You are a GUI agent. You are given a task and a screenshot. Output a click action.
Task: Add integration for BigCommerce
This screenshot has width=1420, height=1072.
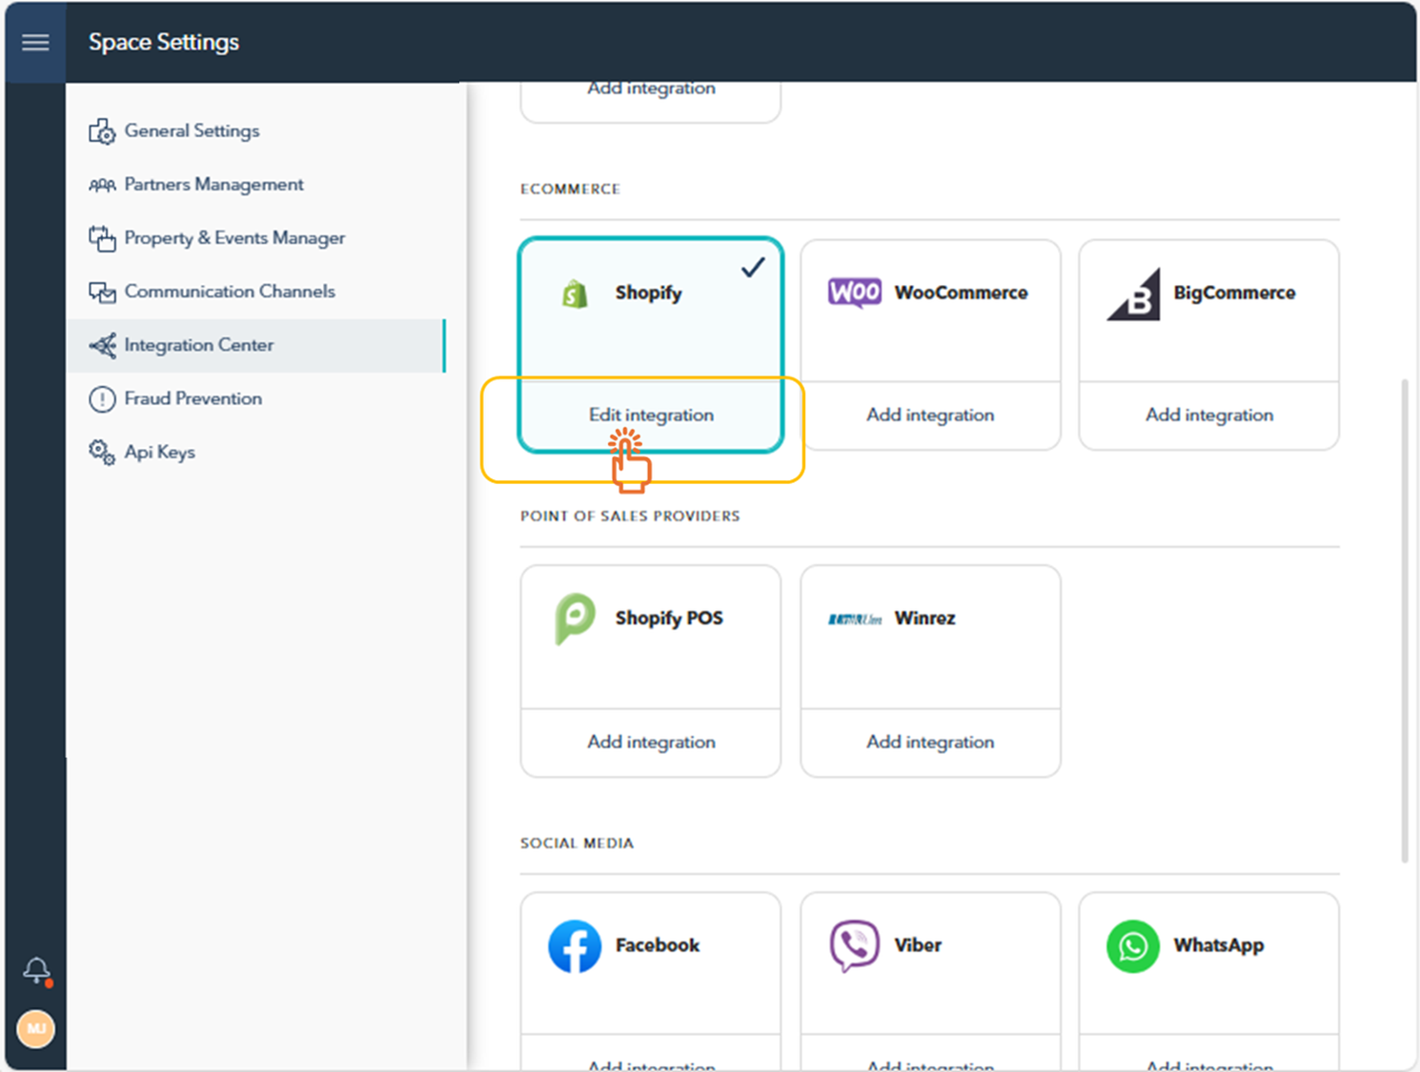point(1209,415)
